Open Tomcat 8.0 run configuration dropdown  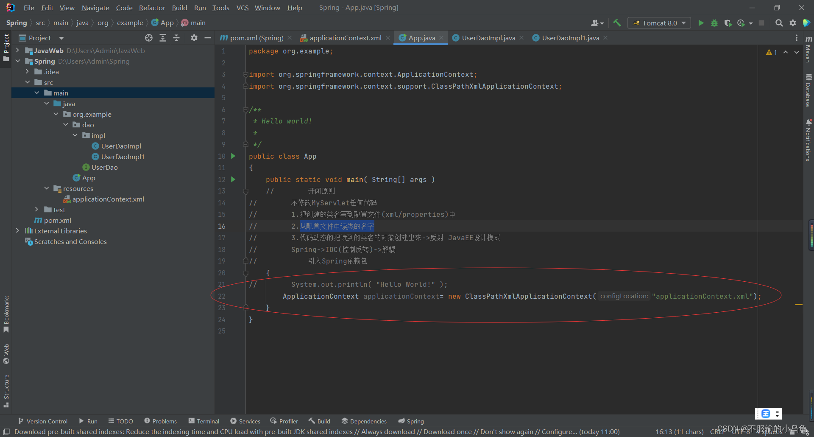660,23
